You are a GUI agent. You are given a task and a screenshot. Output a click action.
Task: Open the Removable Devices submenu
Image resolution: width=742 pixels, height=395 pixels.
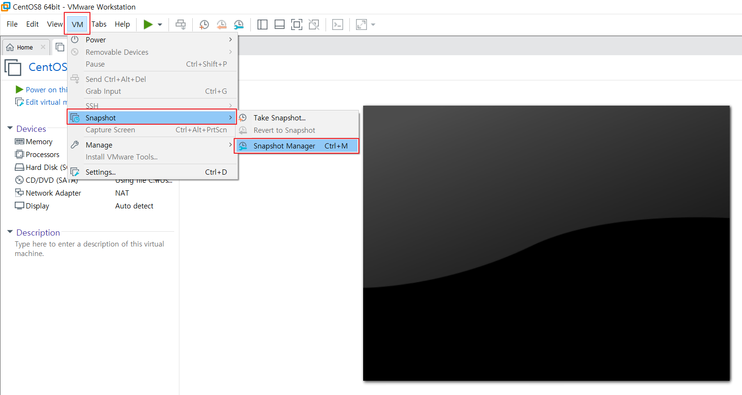152,52
